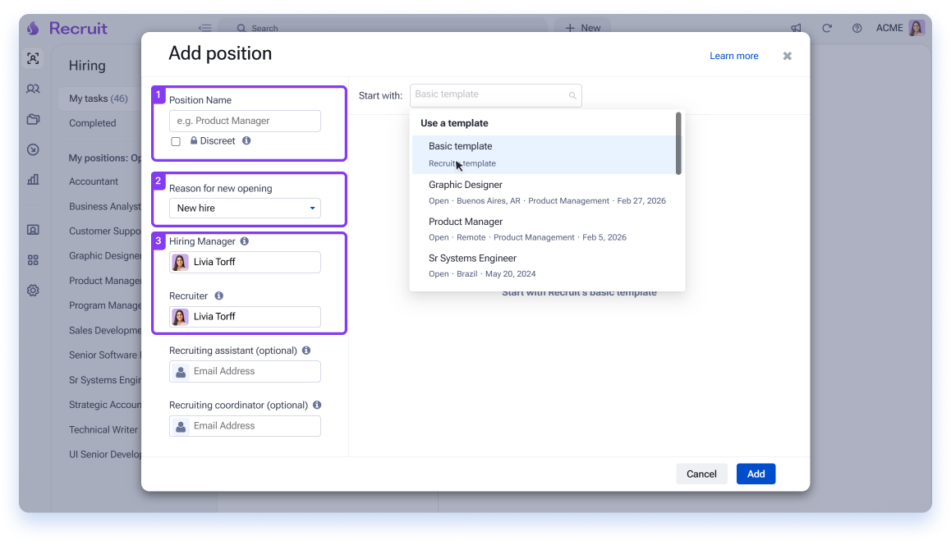This screenshot has width=951, height=550.
Task: Open the Reason for new opening dropdown
Action: click(x=245, y=208)
